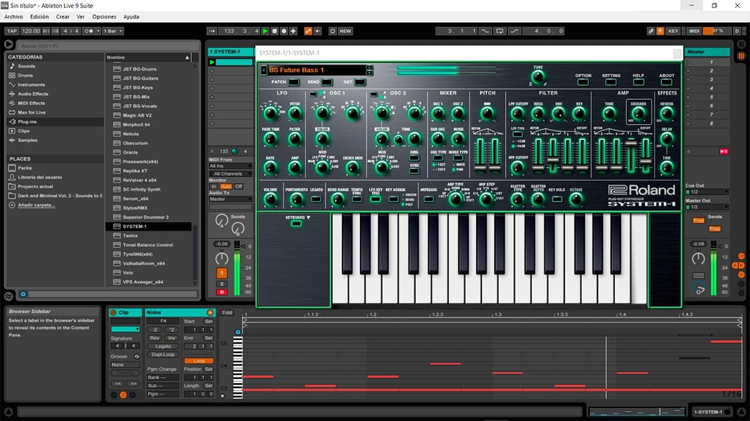The image size is (750, 421).
Task: Open the Ver menu
Action: click(x=81, y=17)
